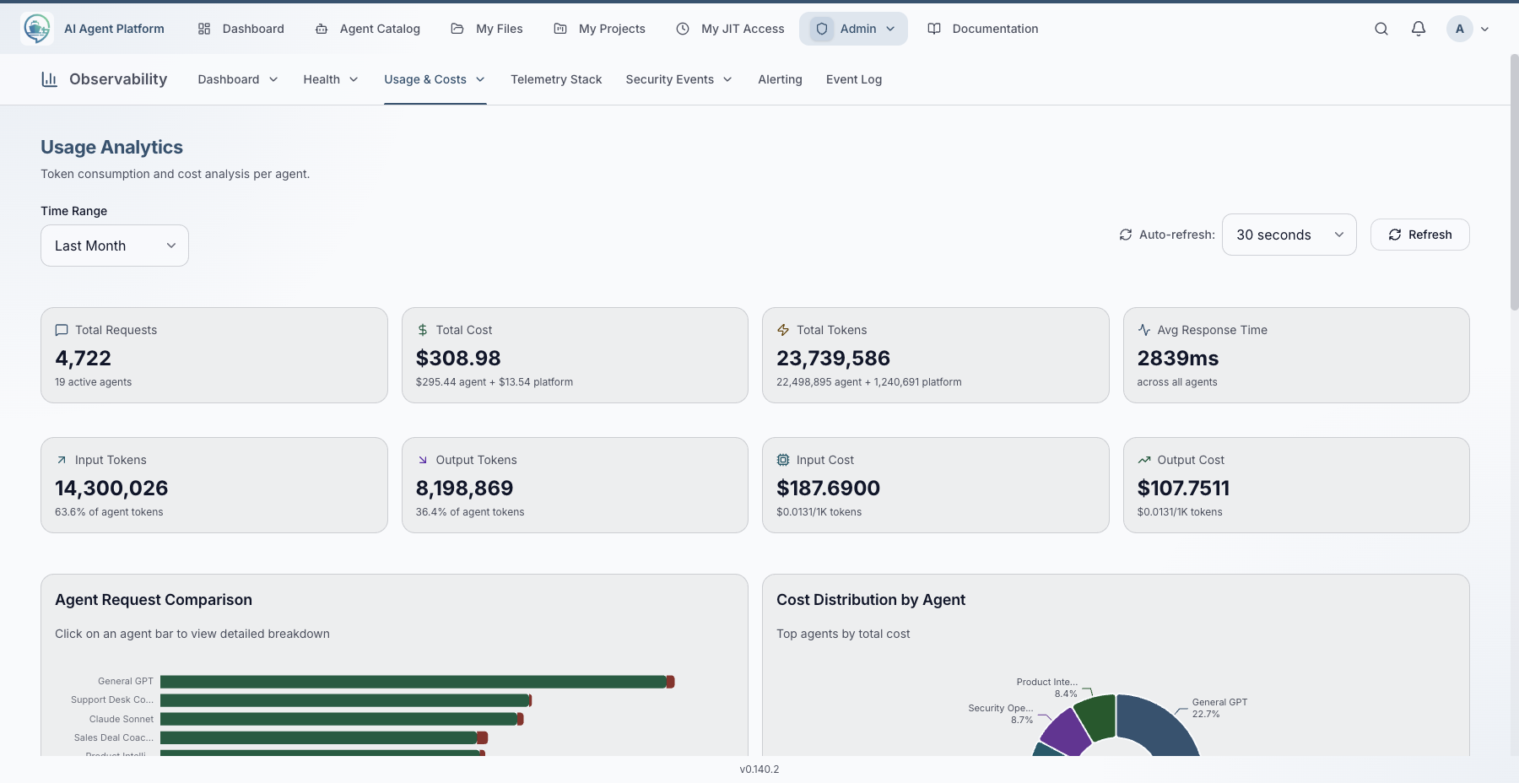Image resolution: width=1519 pixels, height=783 pixels.
Task: Click the Output Cost trend icon
Action: click(1144, 460)
